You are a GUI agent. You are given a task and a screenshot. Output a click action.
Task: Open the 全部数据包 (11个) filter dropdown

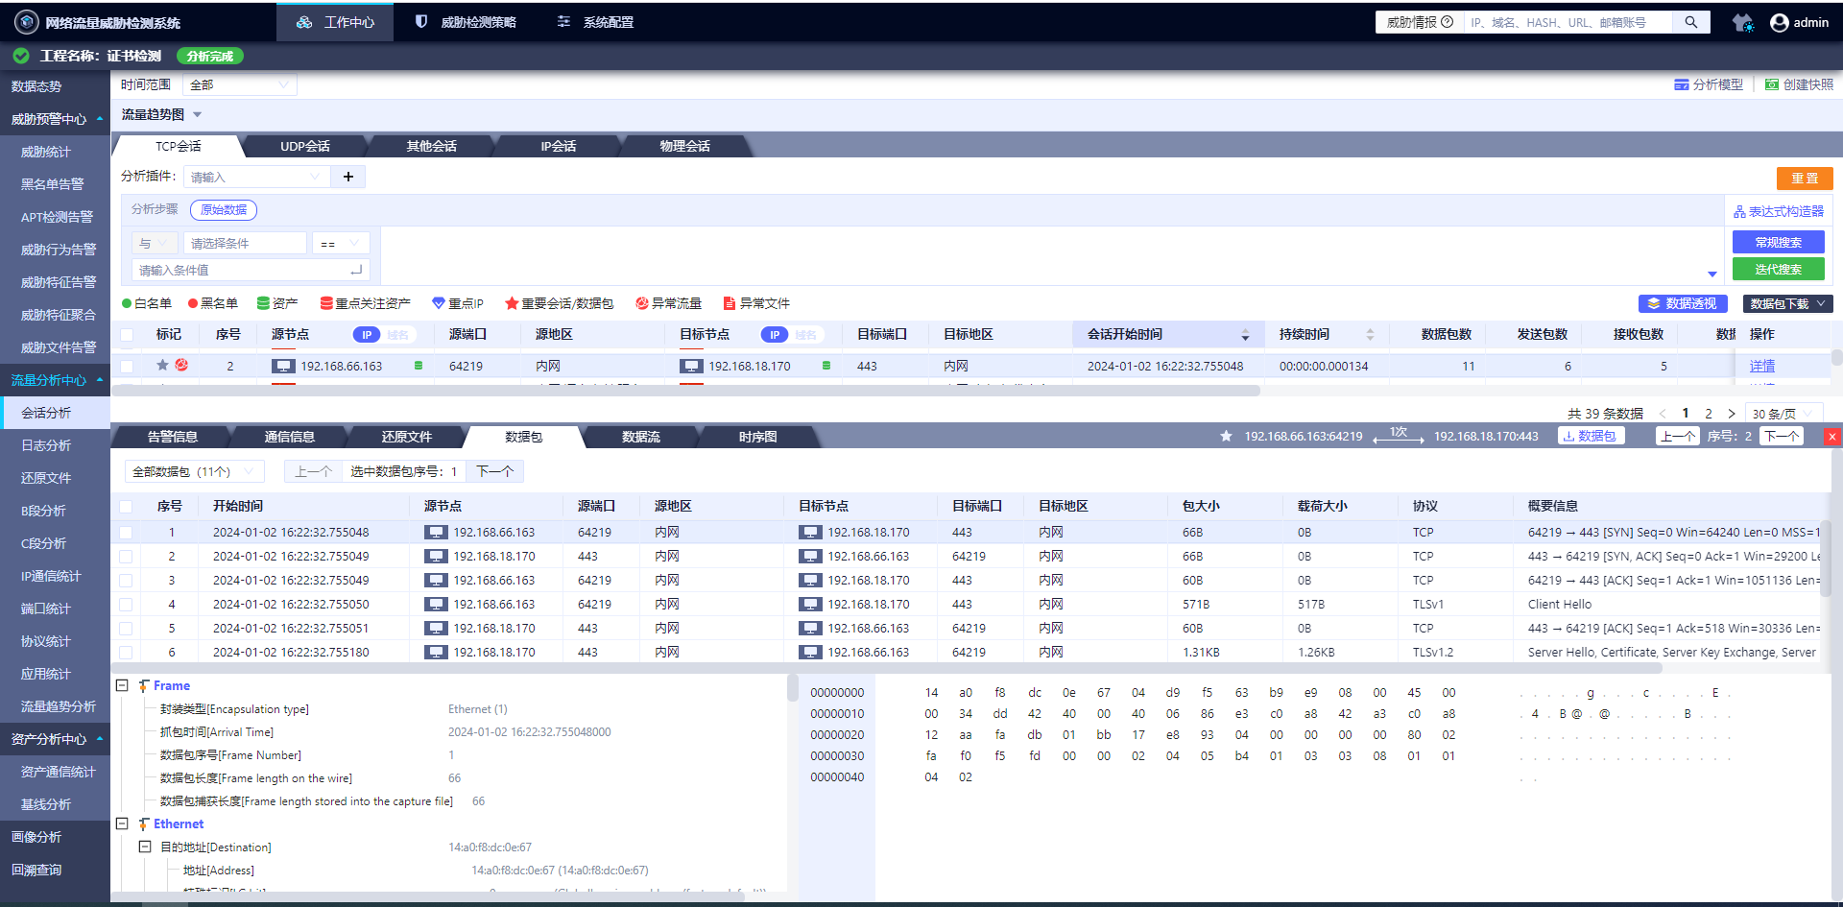(195, 471)
